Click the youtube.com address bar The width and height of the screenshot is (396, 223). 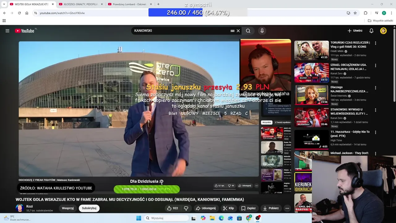click(x=186, y=13)
